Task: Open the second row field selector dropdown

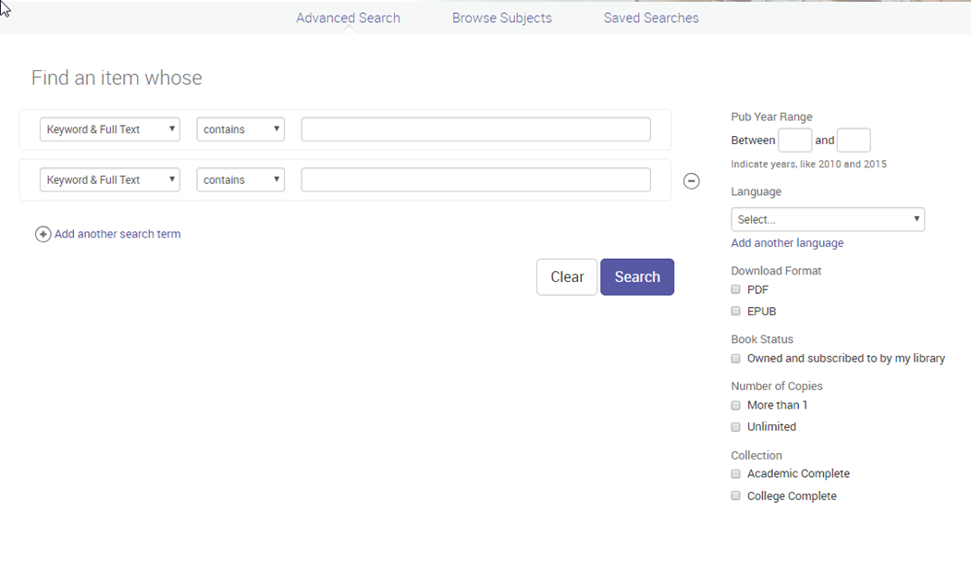Action: point(109,179)
